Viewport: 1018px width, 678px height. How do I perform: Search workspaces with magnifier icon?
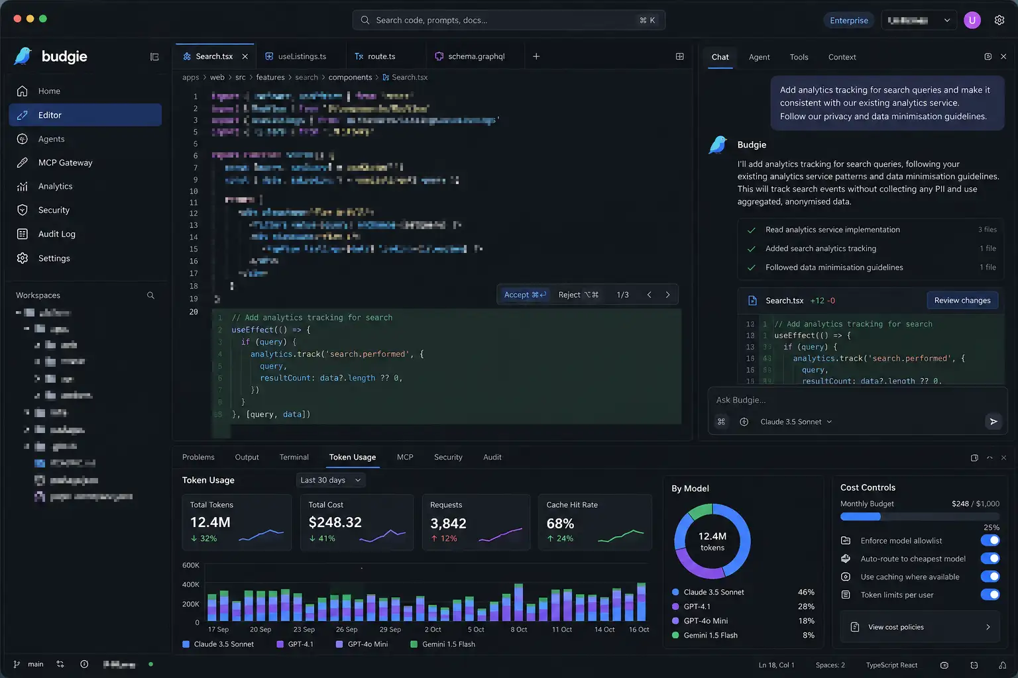[x=150, y=295]
